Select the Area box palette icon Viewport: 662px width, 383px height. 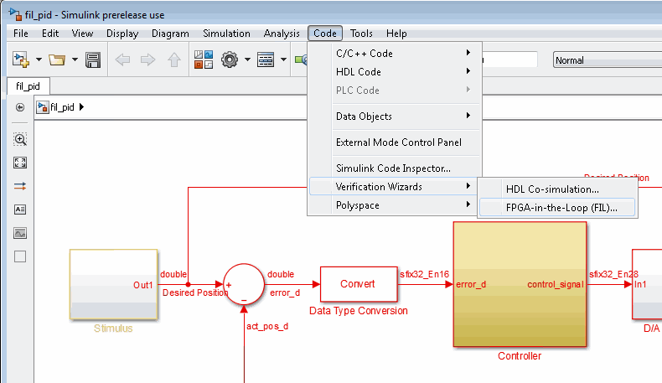(20, 256)
